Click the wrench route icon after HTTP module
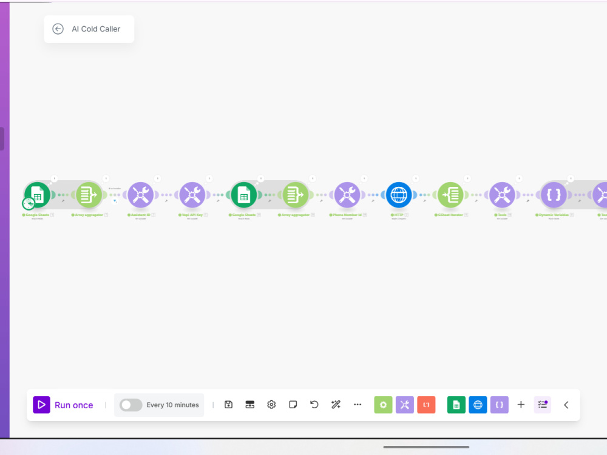 point(425,201)
